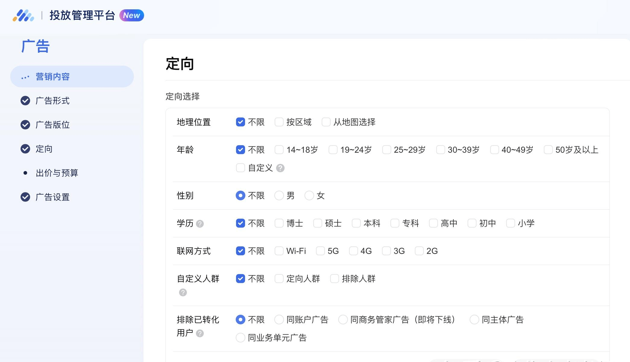Click help icon next to 自定义 age option
The width and height of the screenshot is (630, 362).
click(x=280, y=168)
